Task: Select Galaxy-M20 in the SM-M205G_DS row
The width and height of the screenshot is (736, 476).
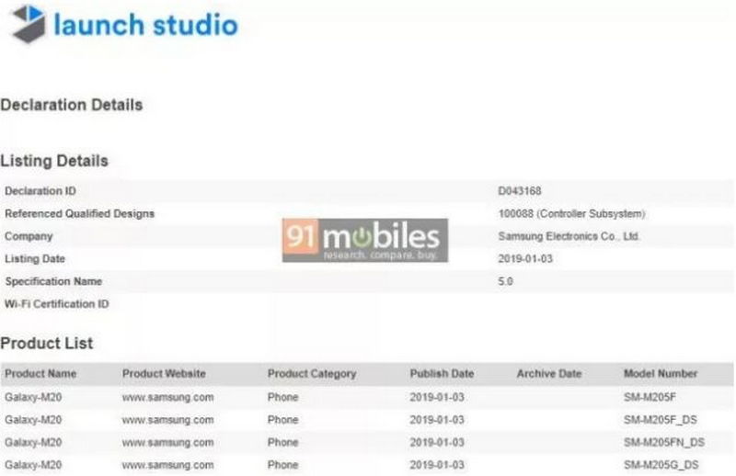Action: coord(33,465)
